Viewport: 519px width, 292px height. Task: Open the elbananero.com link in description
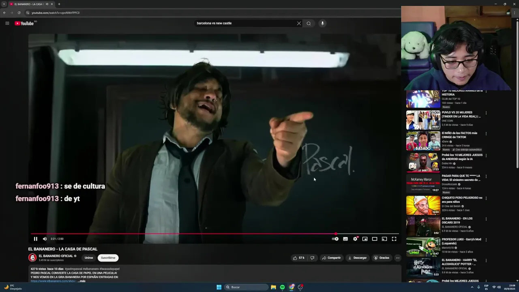tap(53, 281)
